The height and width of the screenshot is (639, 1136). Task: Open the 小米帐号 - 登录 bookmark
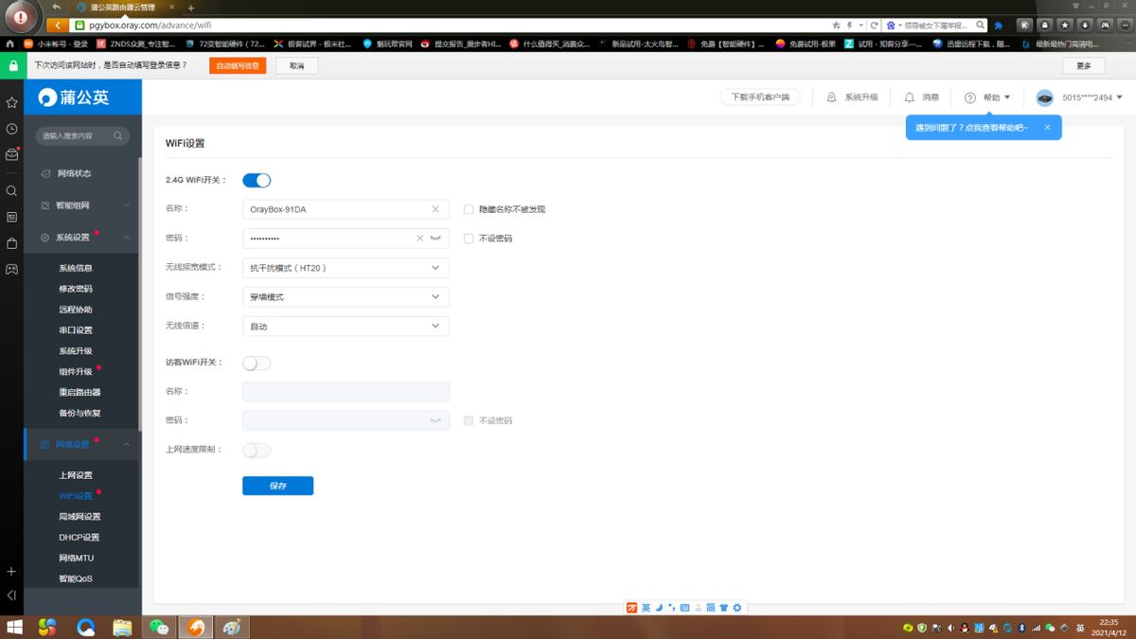(x=56, y=44)
